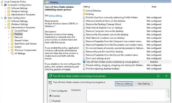This screenshot has height=103, width=172.
Task: Maximize the Aero Shake policy dialog
Action: pyautogui.click(x=158, y=76)
